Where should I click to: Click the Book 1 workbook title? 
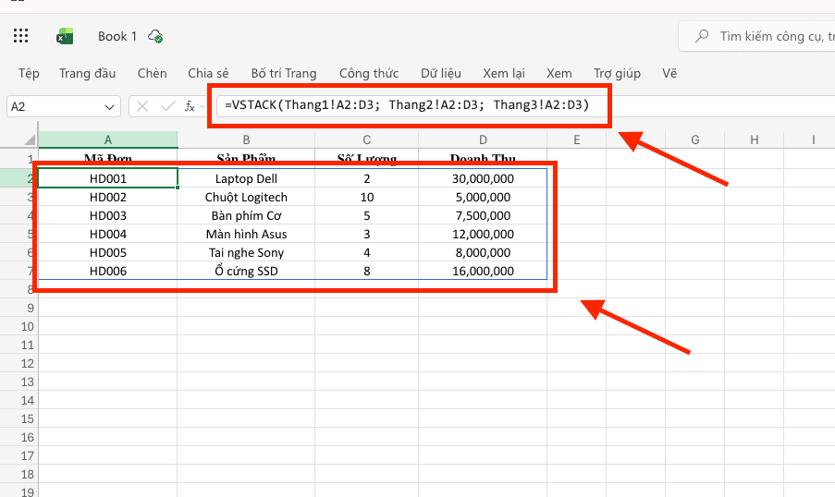[x=117, y=36]
